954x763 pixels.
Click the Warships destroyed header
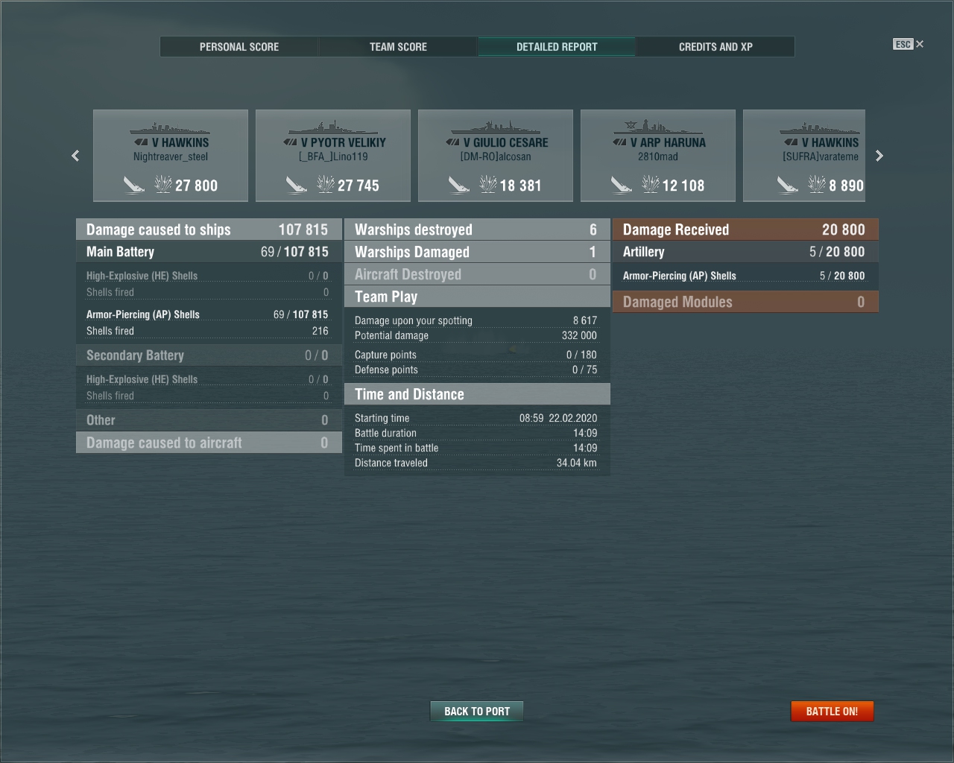[x=477, y=229]
